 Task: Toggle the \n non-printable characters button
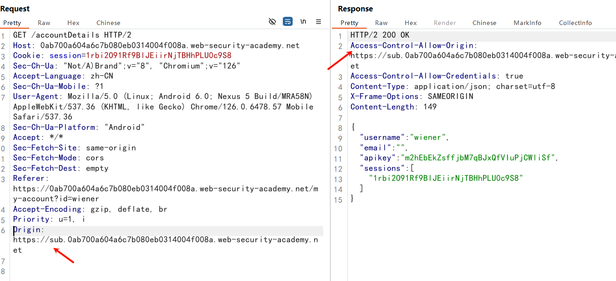303,22
